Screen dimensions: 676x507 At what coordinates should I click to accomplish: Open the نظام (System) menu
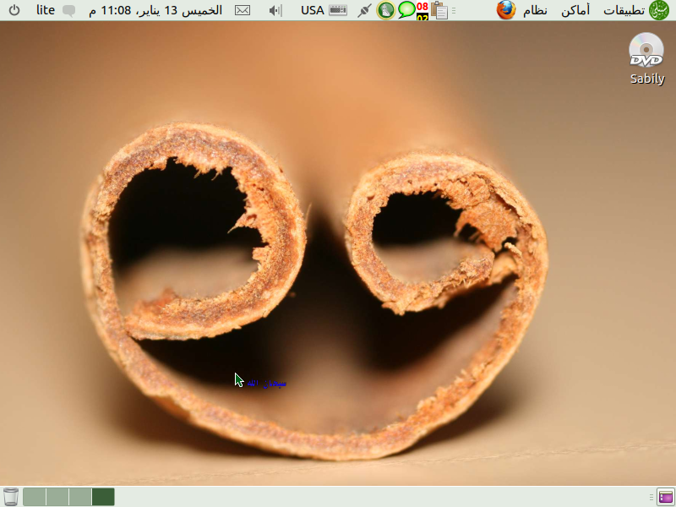point(536,10)
